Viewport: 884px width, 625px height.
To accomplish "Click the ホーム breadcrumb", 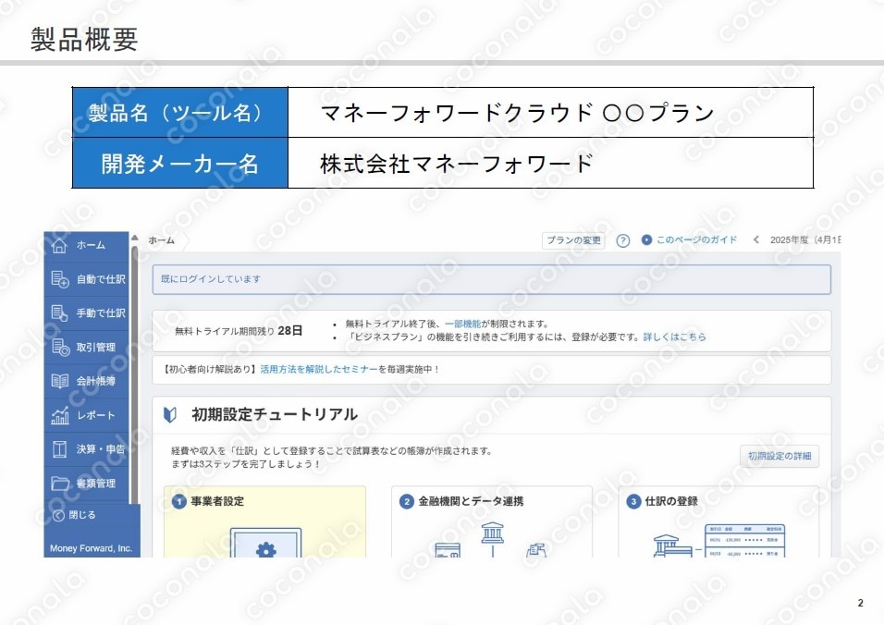I will tap(162, 240).
